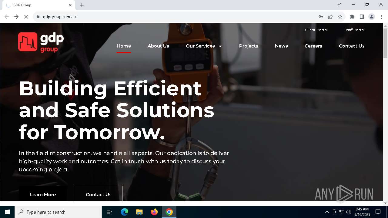The width and height of the screenshot is (388, 218).
Task: Switch to Chrome in taskbar
Action: (x=169, y=212)
